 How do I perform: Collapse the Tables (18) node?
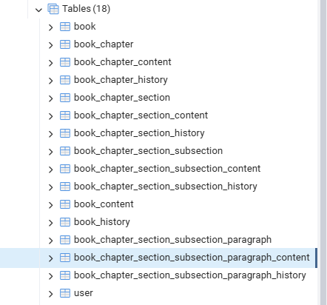[38, 10]
